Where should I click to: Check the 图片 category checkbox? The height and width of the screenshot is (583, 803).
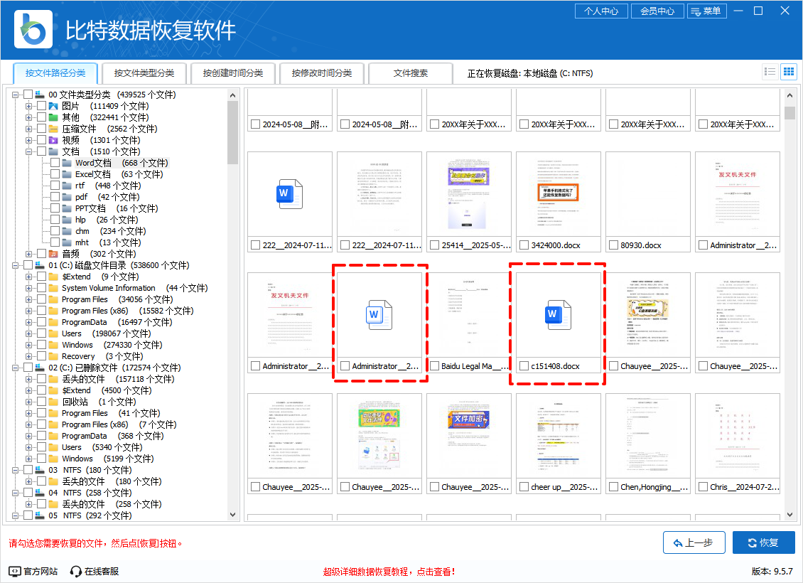(x=42, y=106)
